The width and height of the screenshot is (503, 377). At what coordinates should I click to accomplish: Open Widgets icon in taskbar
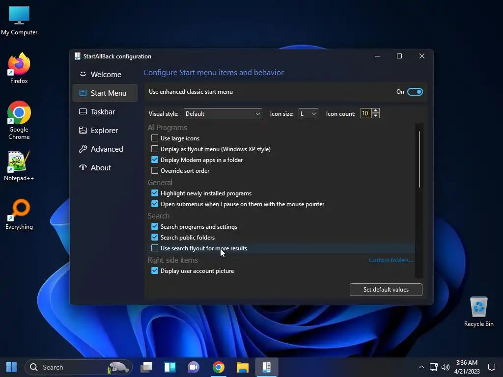170,367
